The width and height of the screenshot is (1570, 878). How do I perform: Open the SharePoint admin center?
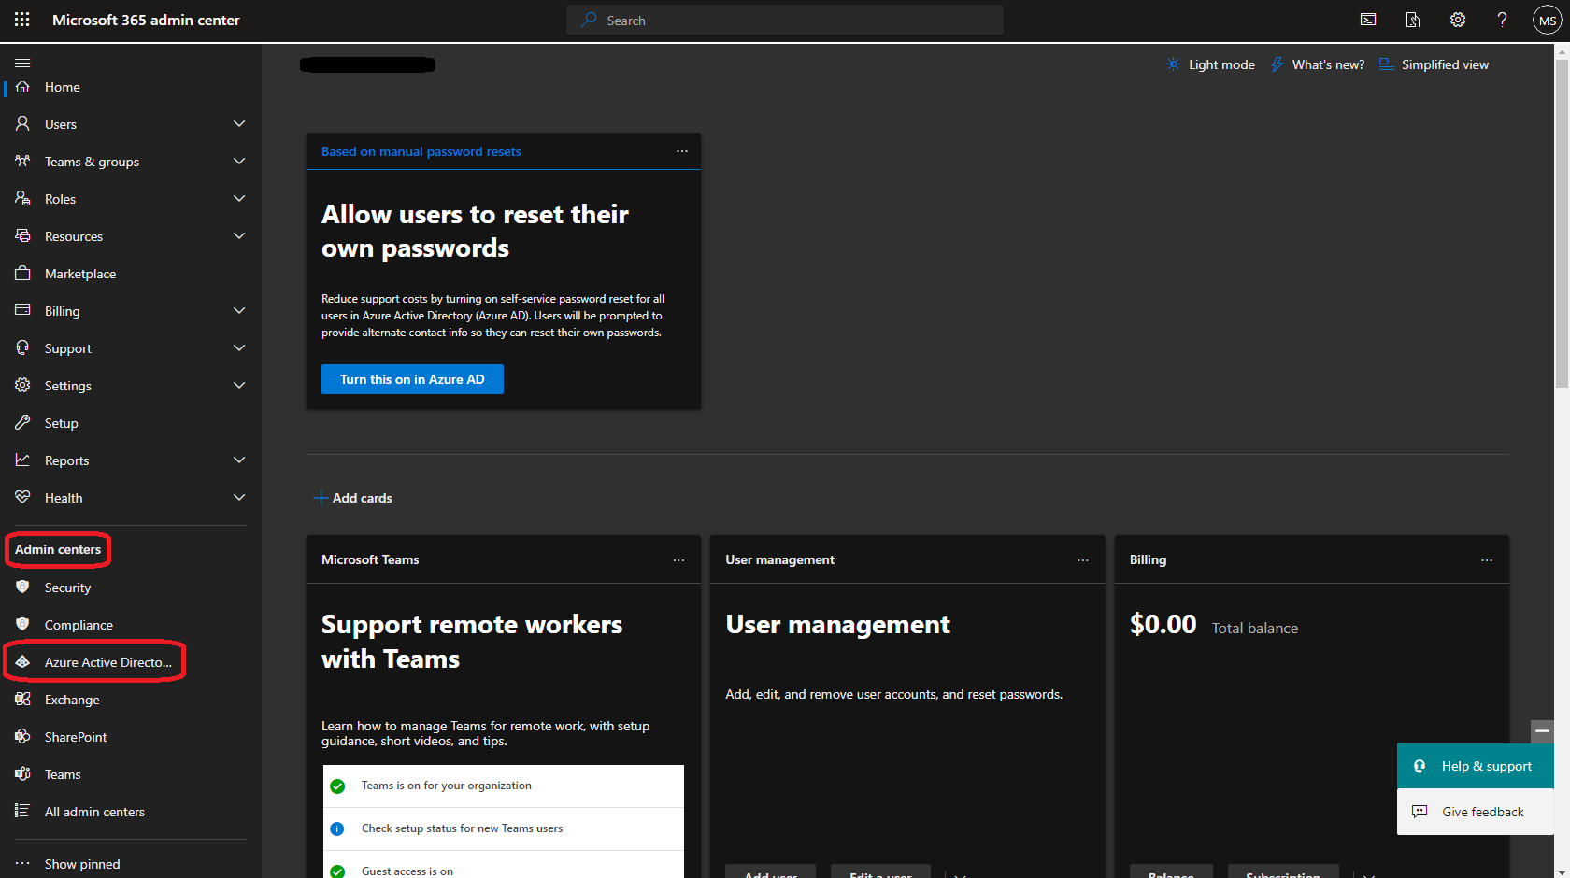tap(75, 737)
